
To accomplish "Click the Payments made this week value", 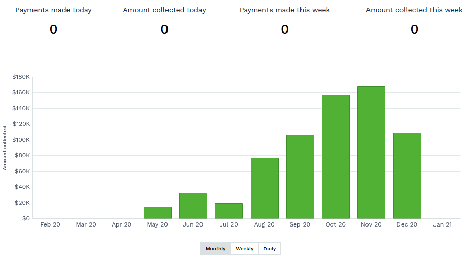I will point(285,29).
